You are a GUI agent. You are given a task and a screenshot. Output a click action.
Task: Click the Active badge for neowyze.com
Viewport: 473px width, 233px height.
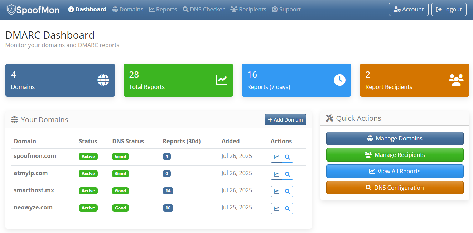tap(88, 208)
